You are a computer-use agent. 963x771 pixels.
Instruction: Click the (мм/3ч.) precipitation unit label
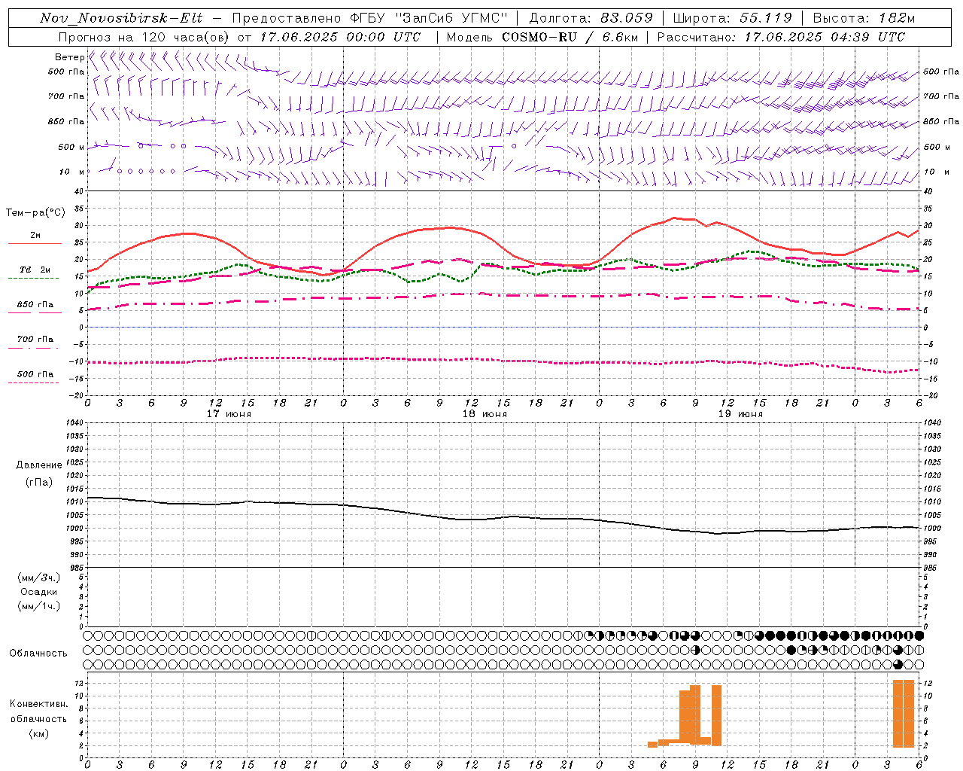[39, 577]
